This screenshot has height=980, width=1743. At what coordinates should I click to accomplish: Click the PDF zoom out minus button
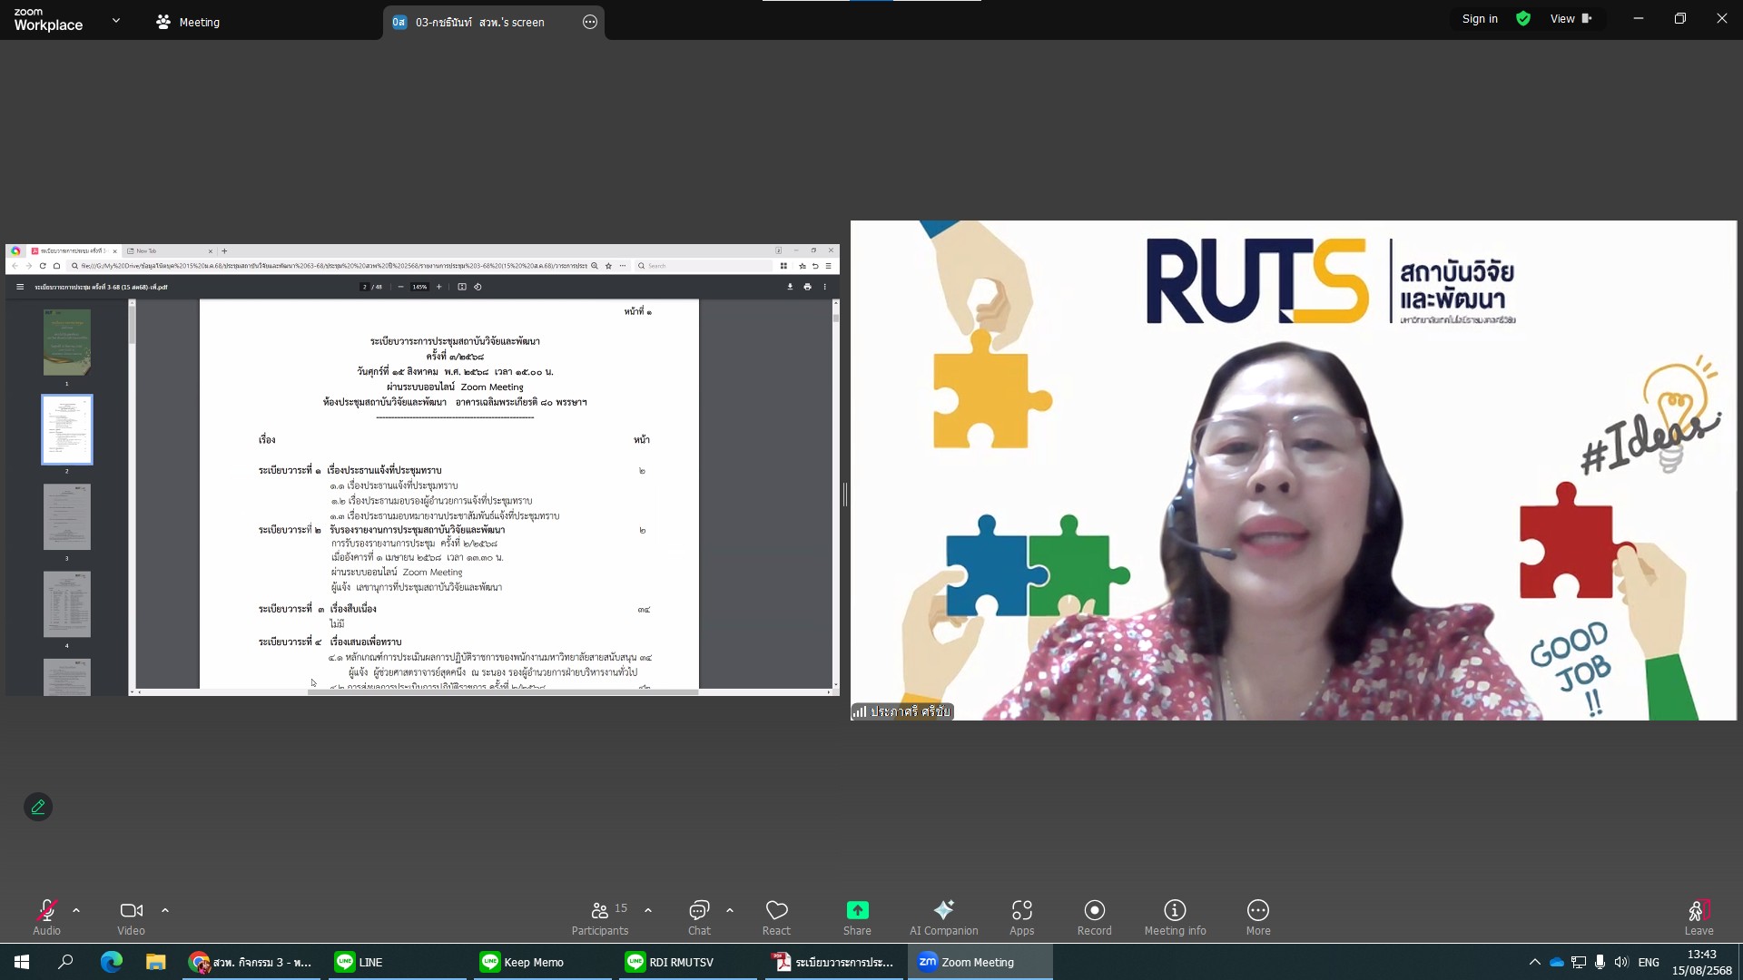coord(400,287)
